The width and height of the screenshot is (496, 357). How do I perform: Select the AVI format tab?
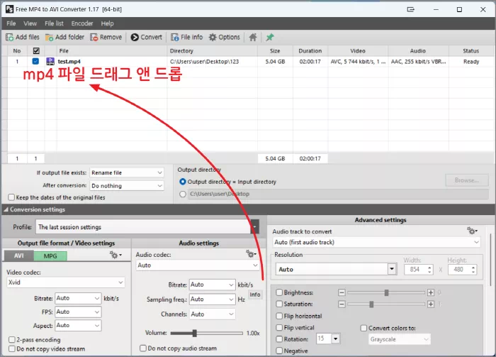(x=18, y=256)
